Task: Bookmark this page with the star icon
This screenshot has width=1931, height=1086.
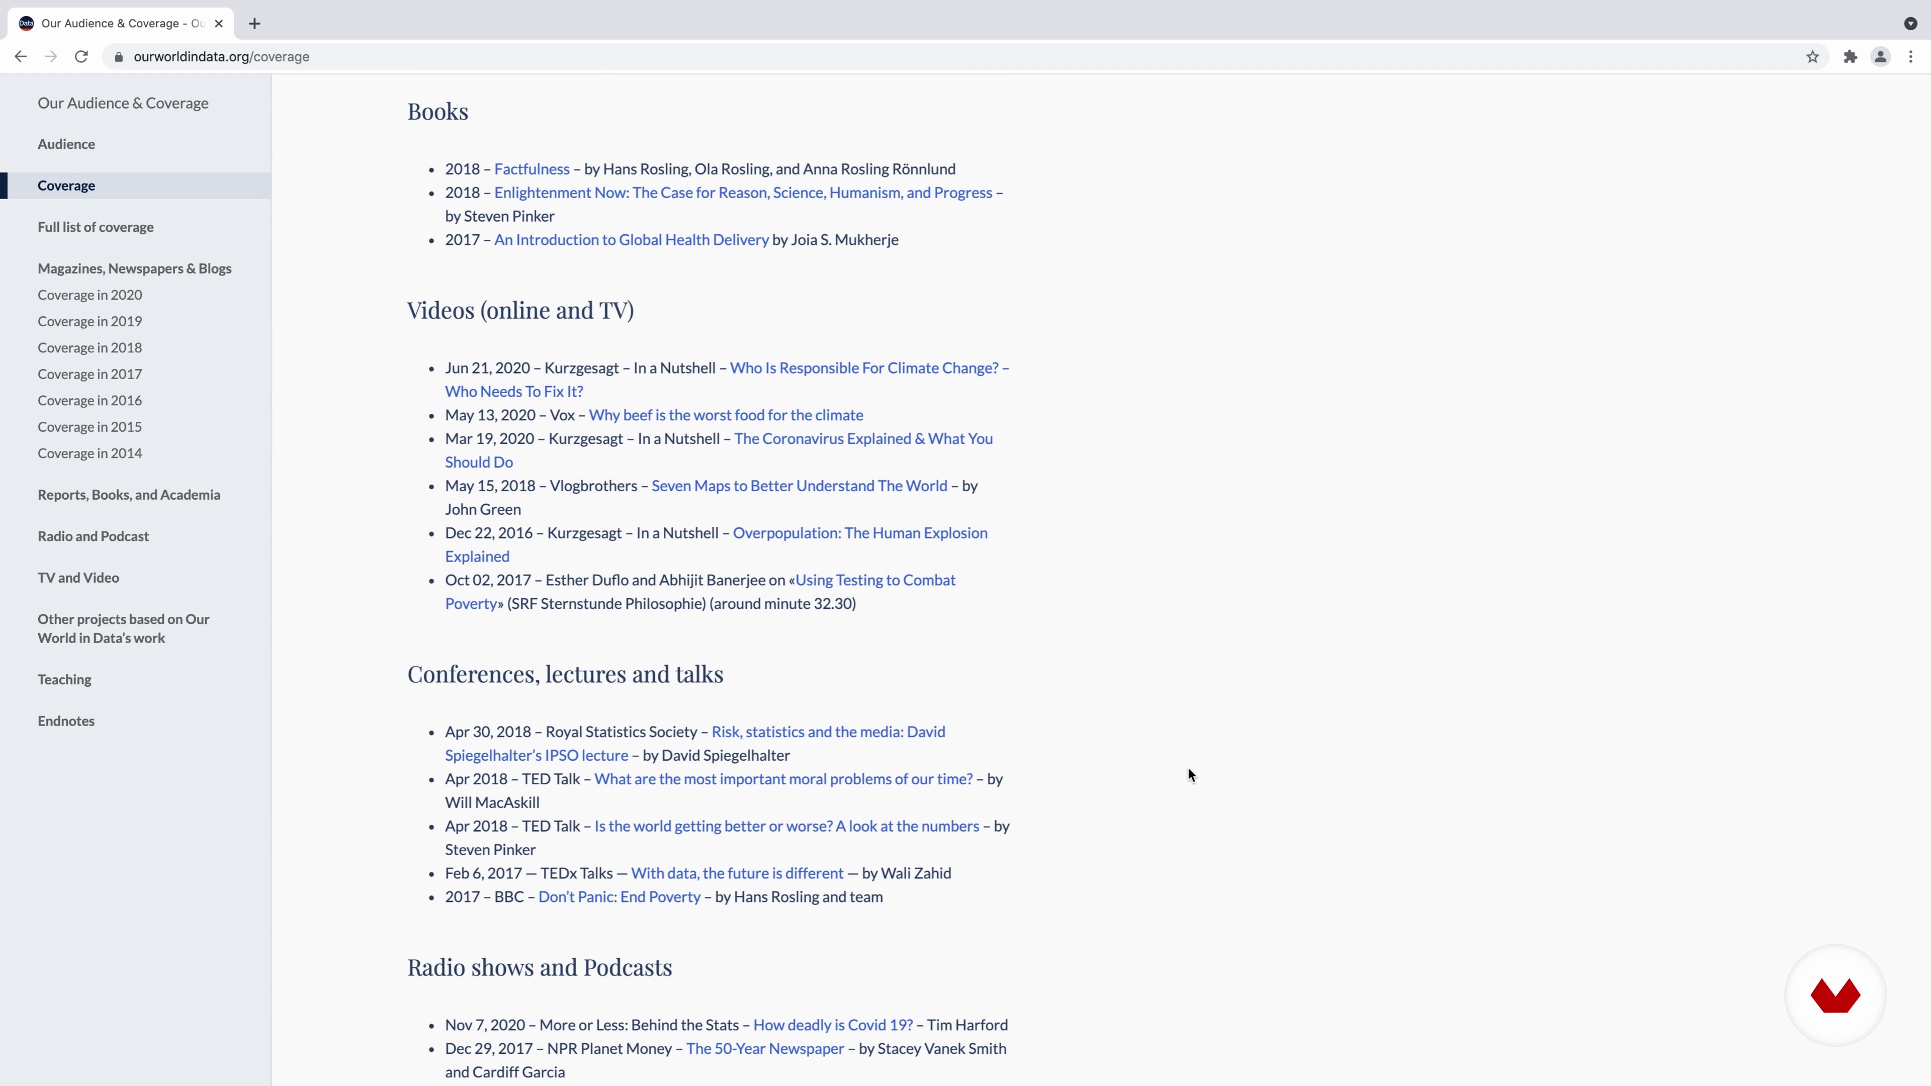Action: point(1812,56)
